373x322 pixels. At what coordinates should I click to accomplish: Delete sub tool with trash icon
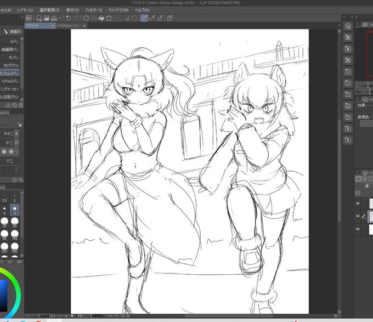pyautogui.click(x=21, y=105)
